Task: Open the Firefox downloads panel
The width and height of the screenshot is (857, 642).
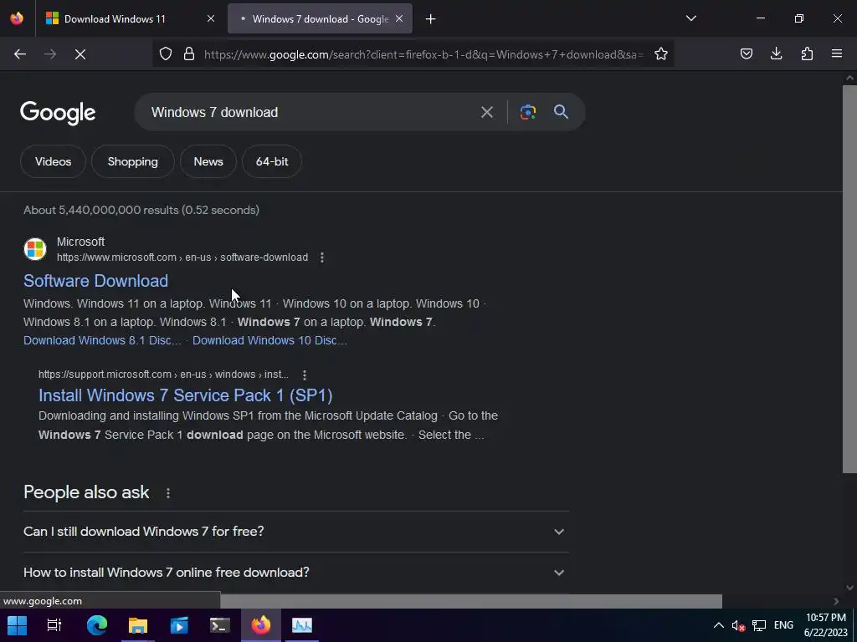Action: pyautogui.click(x=776, y=54)
